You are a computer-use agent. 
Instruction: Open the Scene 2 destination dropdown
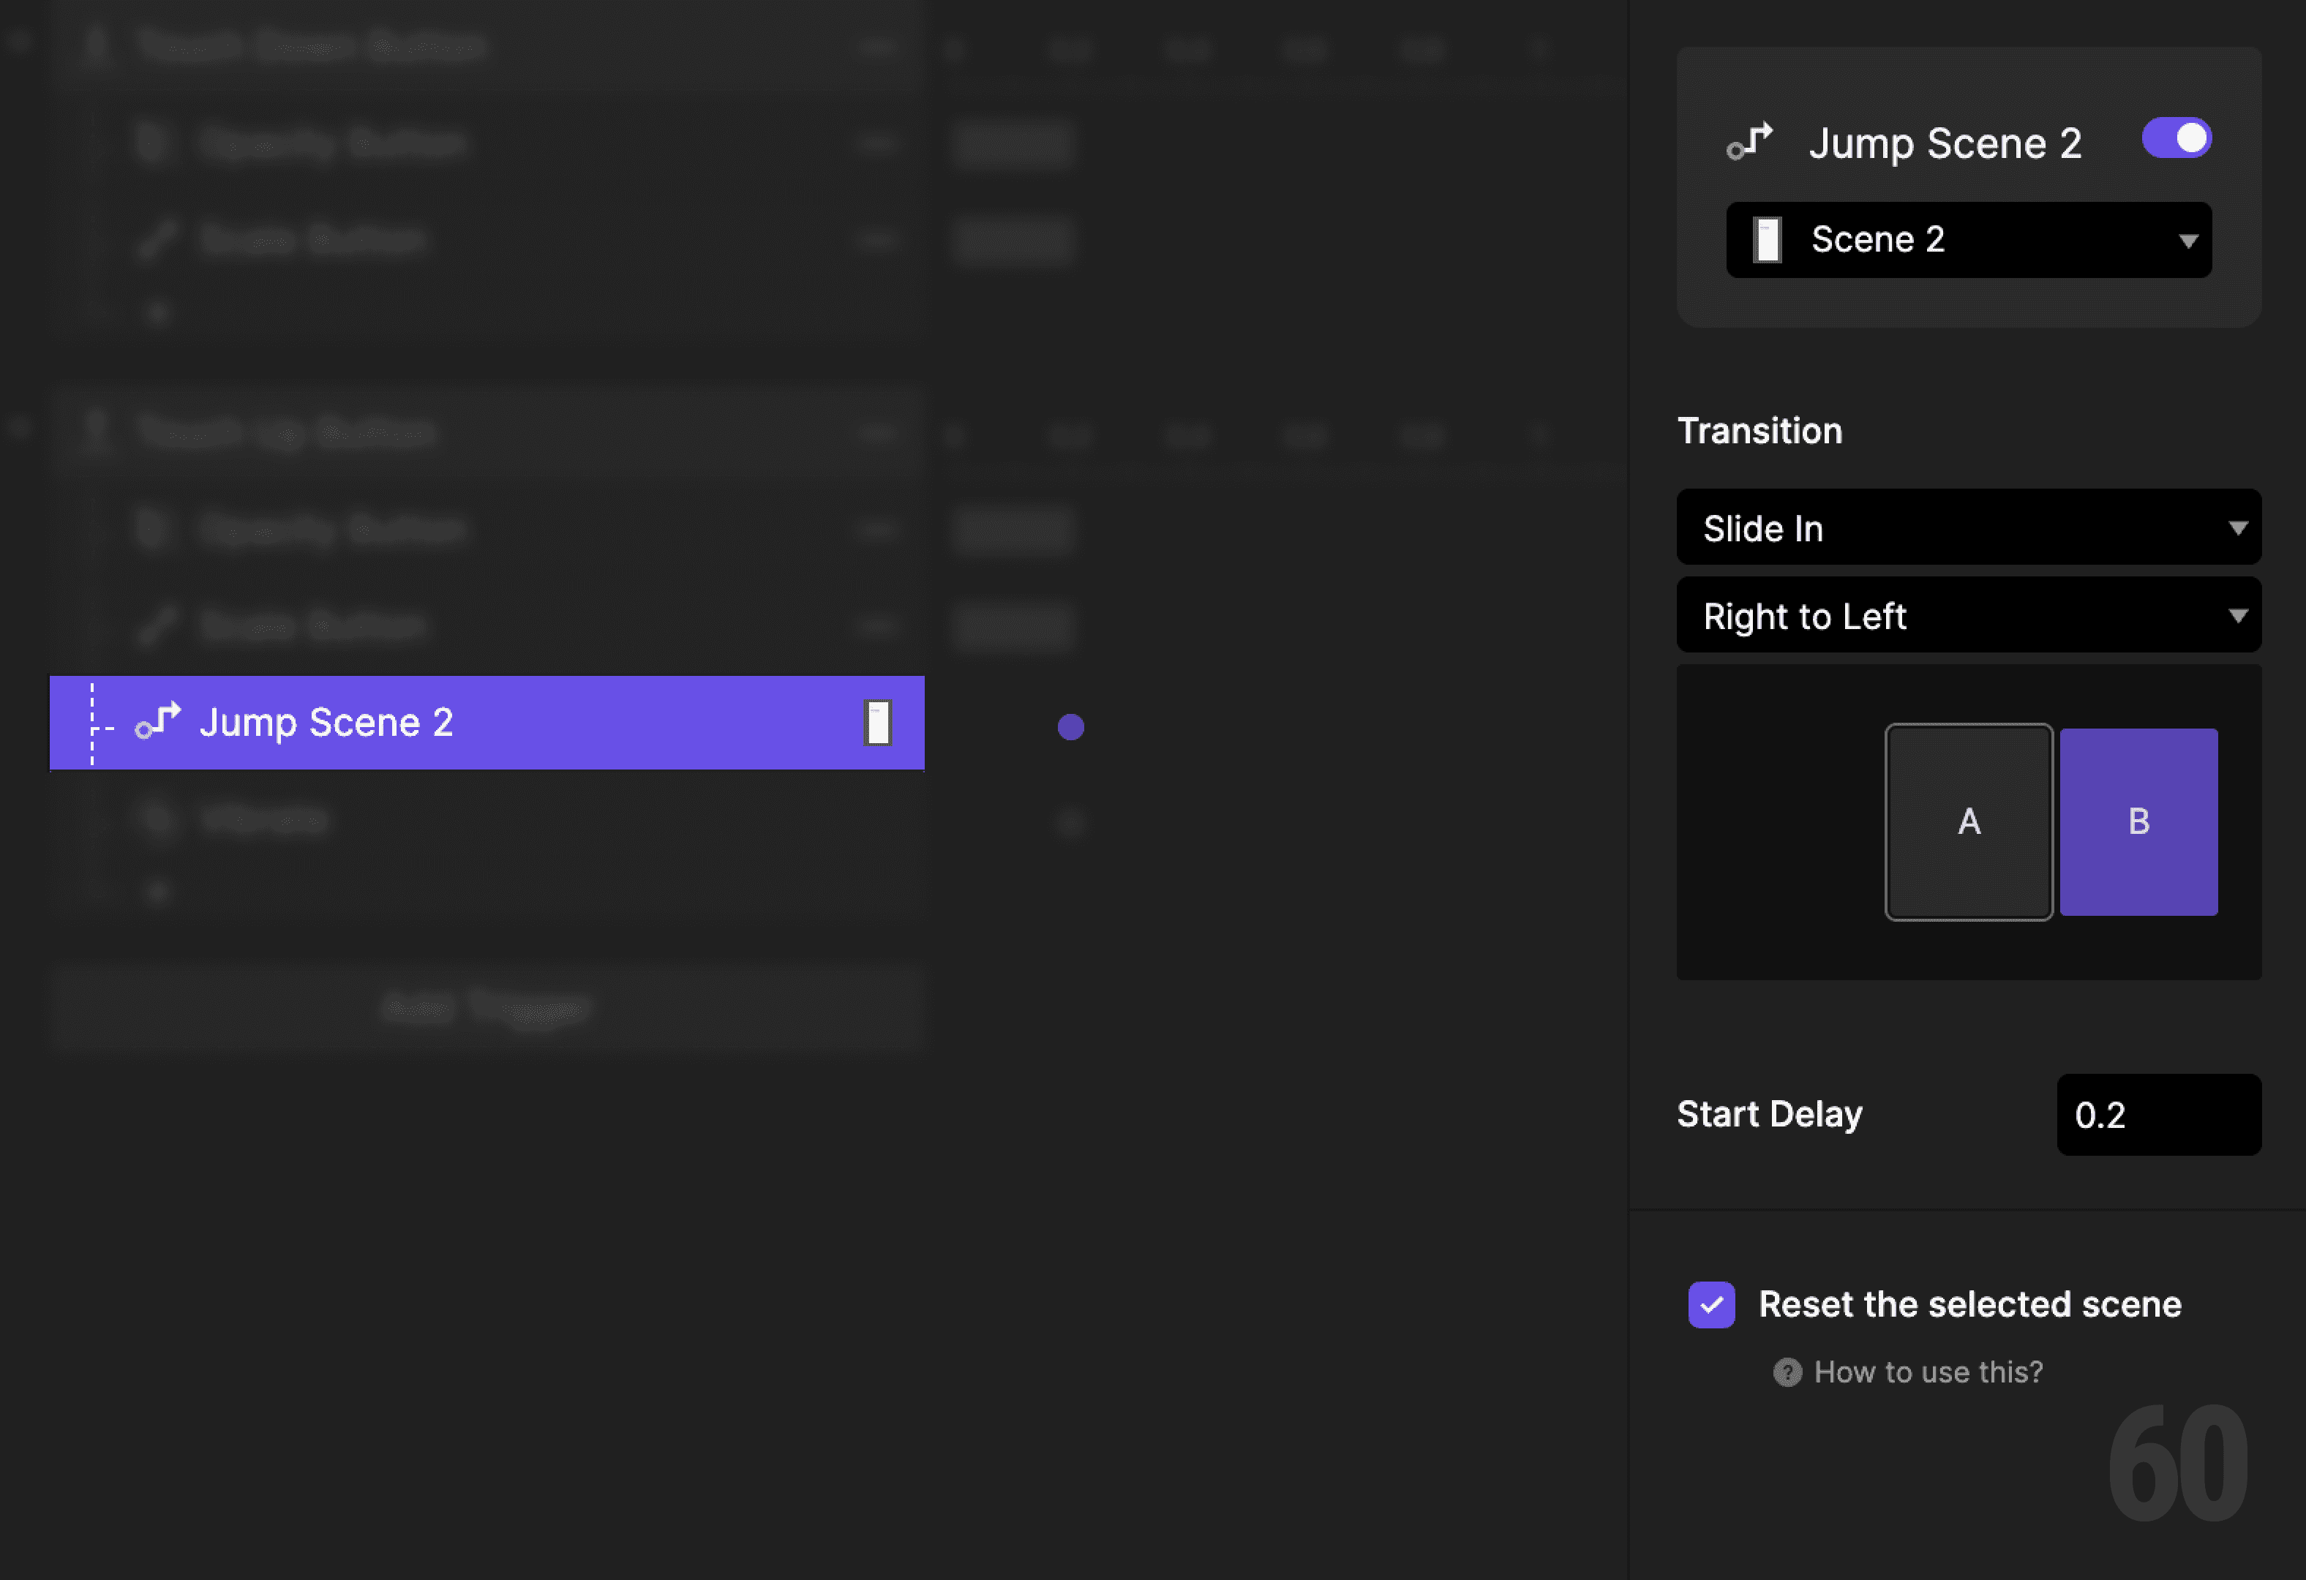click(x=1969, y=239)
